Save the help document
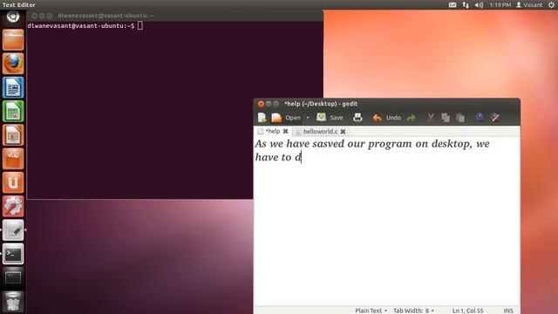Image resolution: width=558 pixels, height=314 pixels. (x=330, y=118)
